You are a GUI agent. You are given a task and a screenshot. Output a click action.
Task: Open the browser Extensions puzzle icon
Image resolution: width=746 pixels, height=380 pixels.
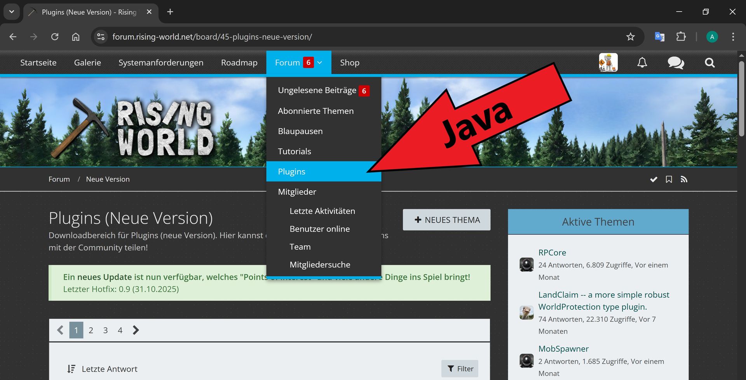click(681, 37)
